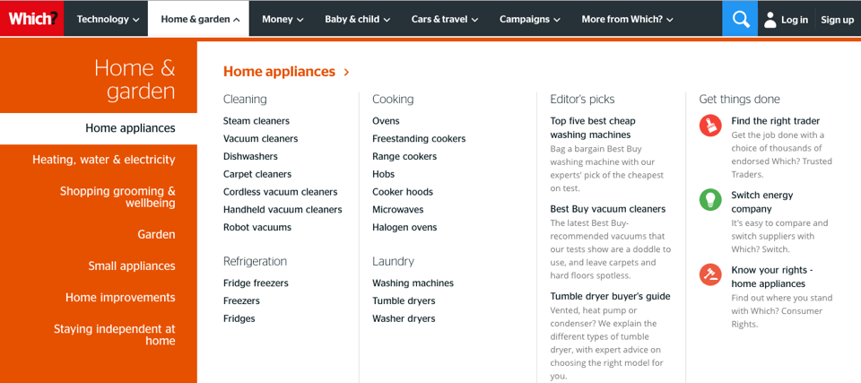Choose the Garden sidebar category
Screen dimensions: 861x383
point(156,235)
